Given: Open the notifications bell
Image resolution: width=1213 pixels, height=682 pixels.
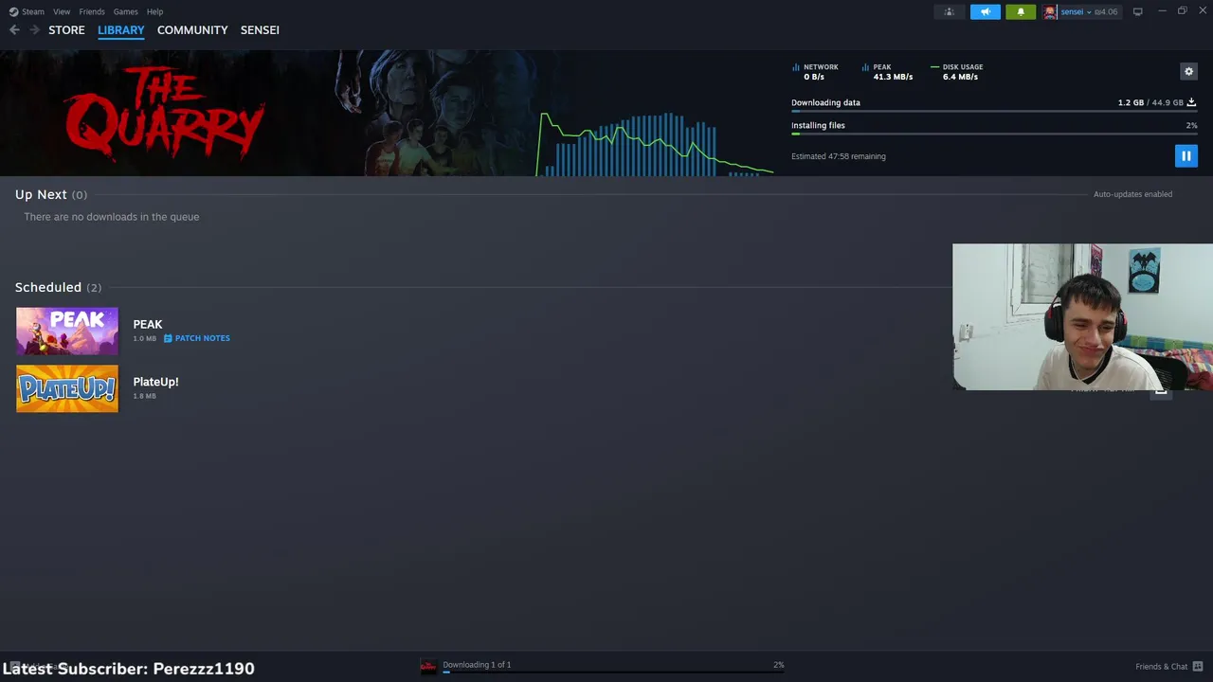Looking at the screenshot, I should coord(1021,11).
